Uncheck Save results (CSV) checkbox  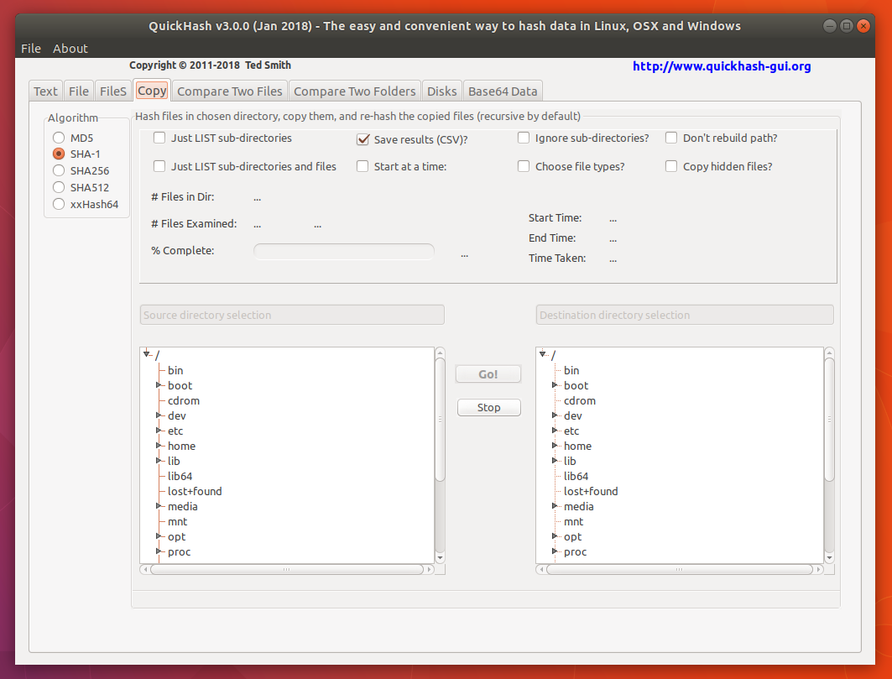point(363,139)
